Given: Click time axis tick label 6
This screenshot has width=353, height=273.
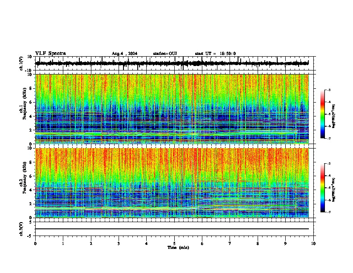Looking at the screenshot, I should [x=202, y=244].
